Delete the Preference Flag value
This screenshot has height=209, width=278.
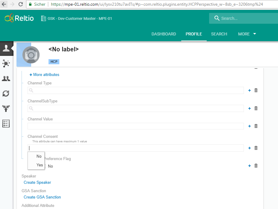click(x=256, y=166)
